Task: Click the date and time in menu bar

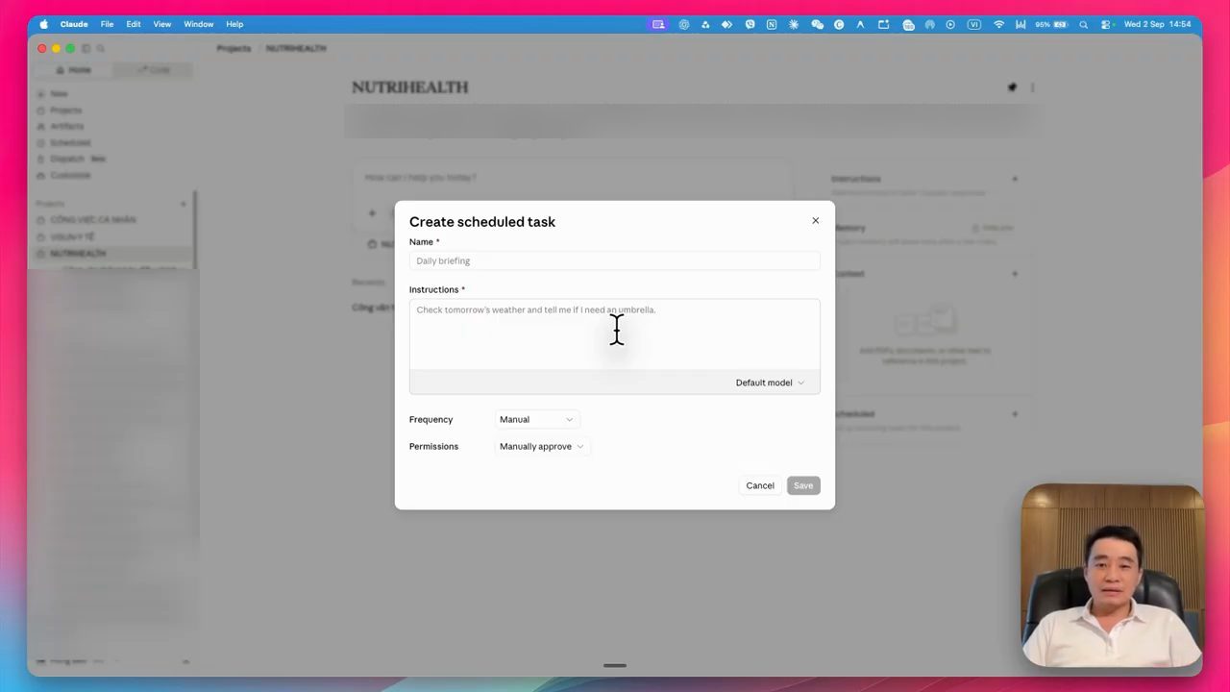Action: pos(1157,24)
